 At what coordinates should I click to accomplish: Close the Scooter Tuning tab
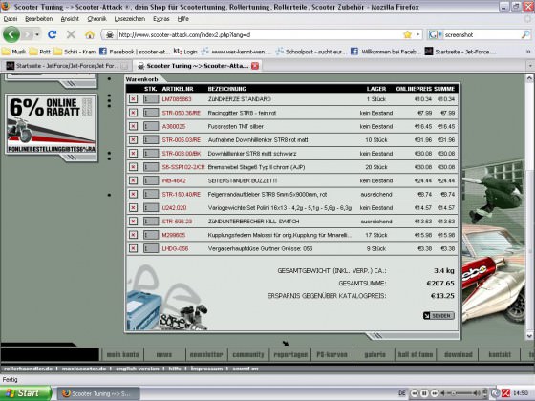point(255,66)
